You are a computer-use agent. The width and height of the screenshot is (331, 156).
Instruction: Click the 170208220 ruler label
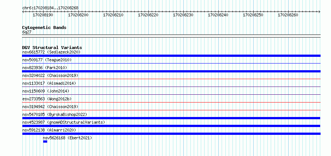click(148, 15)
